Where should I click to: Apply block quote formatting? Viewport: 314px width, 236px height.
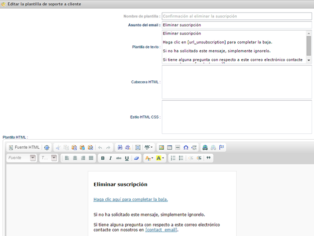tap(208, 158)
